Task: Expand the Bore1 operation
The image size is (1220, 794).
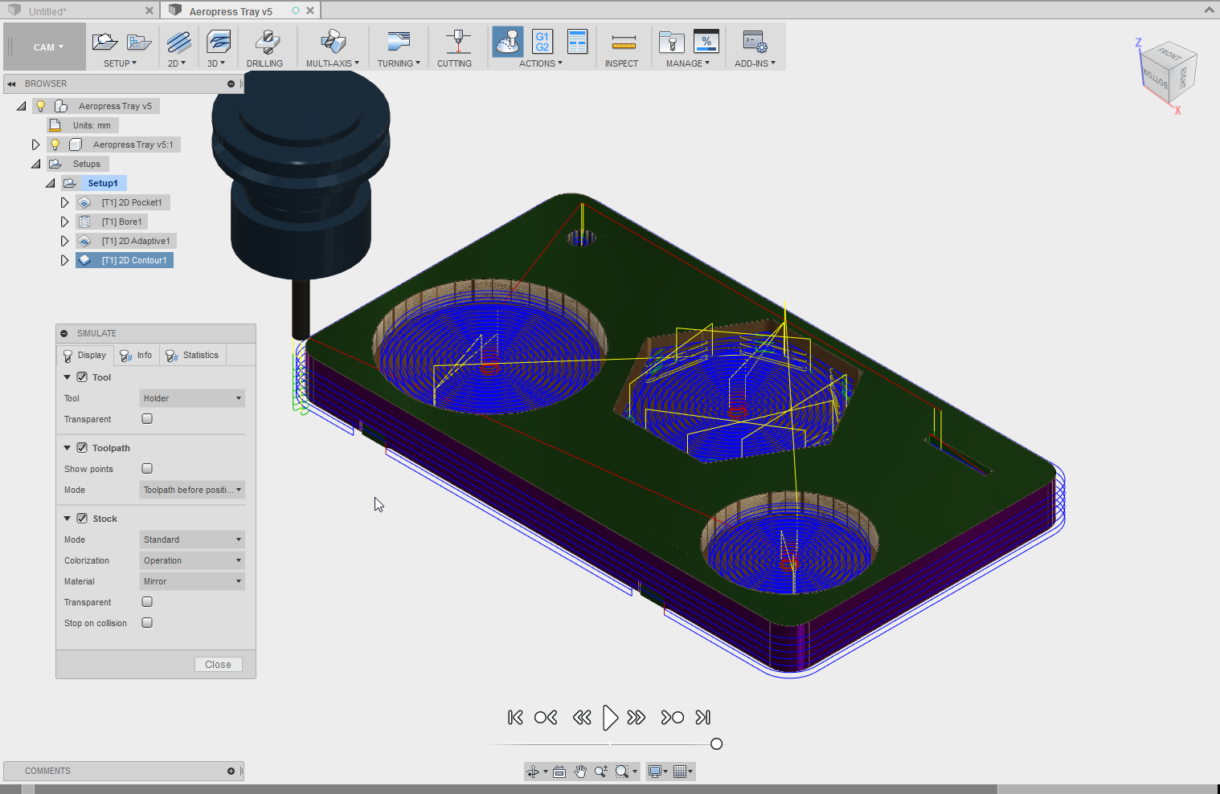Action: [x=64, y=222]
